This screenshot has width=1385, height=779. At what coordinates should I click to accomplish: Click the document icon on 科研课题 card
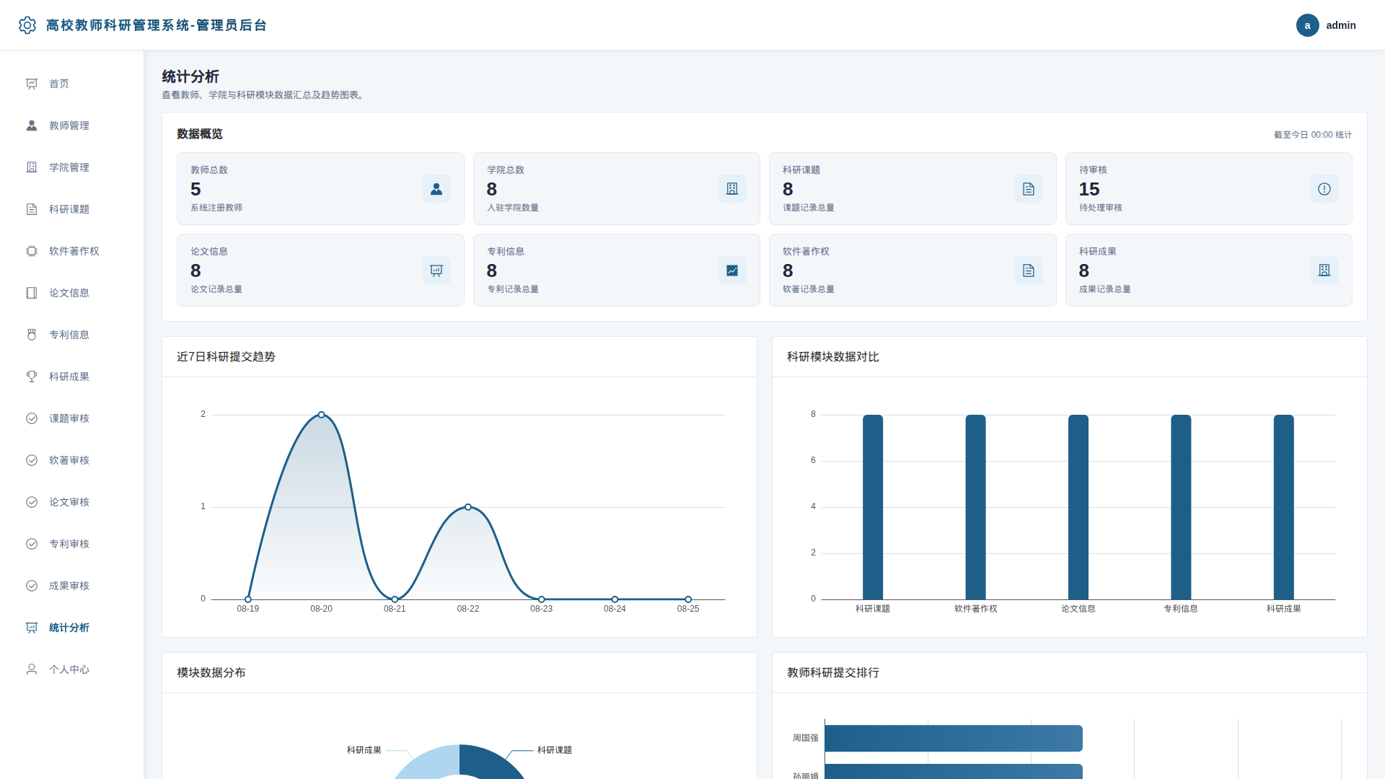(x=1029, y=189)
